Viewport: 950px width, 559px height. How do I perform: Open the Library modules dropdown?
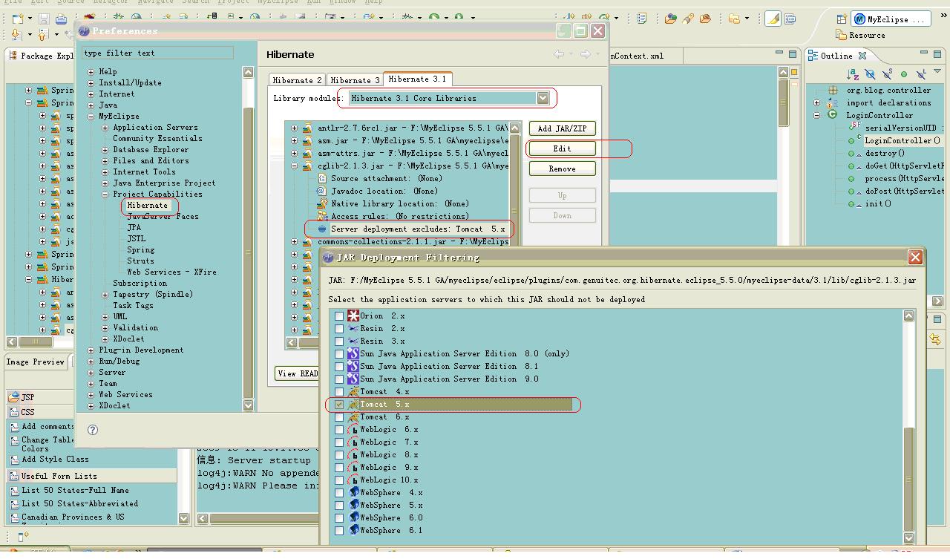click(x=543, y=98)
